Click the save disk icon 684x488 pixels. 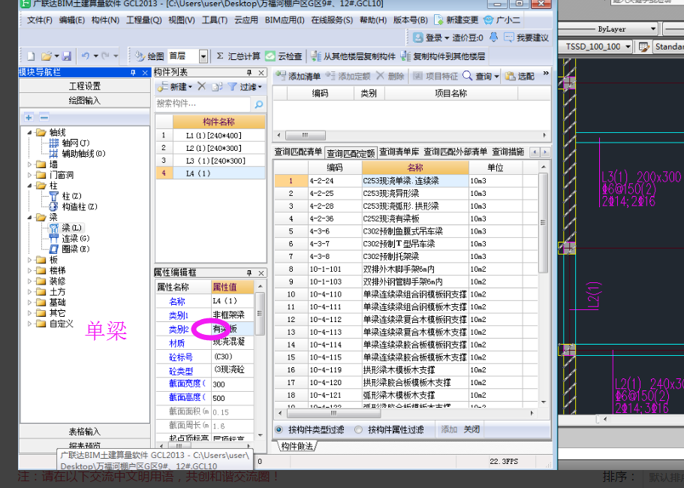coord(66,56)
